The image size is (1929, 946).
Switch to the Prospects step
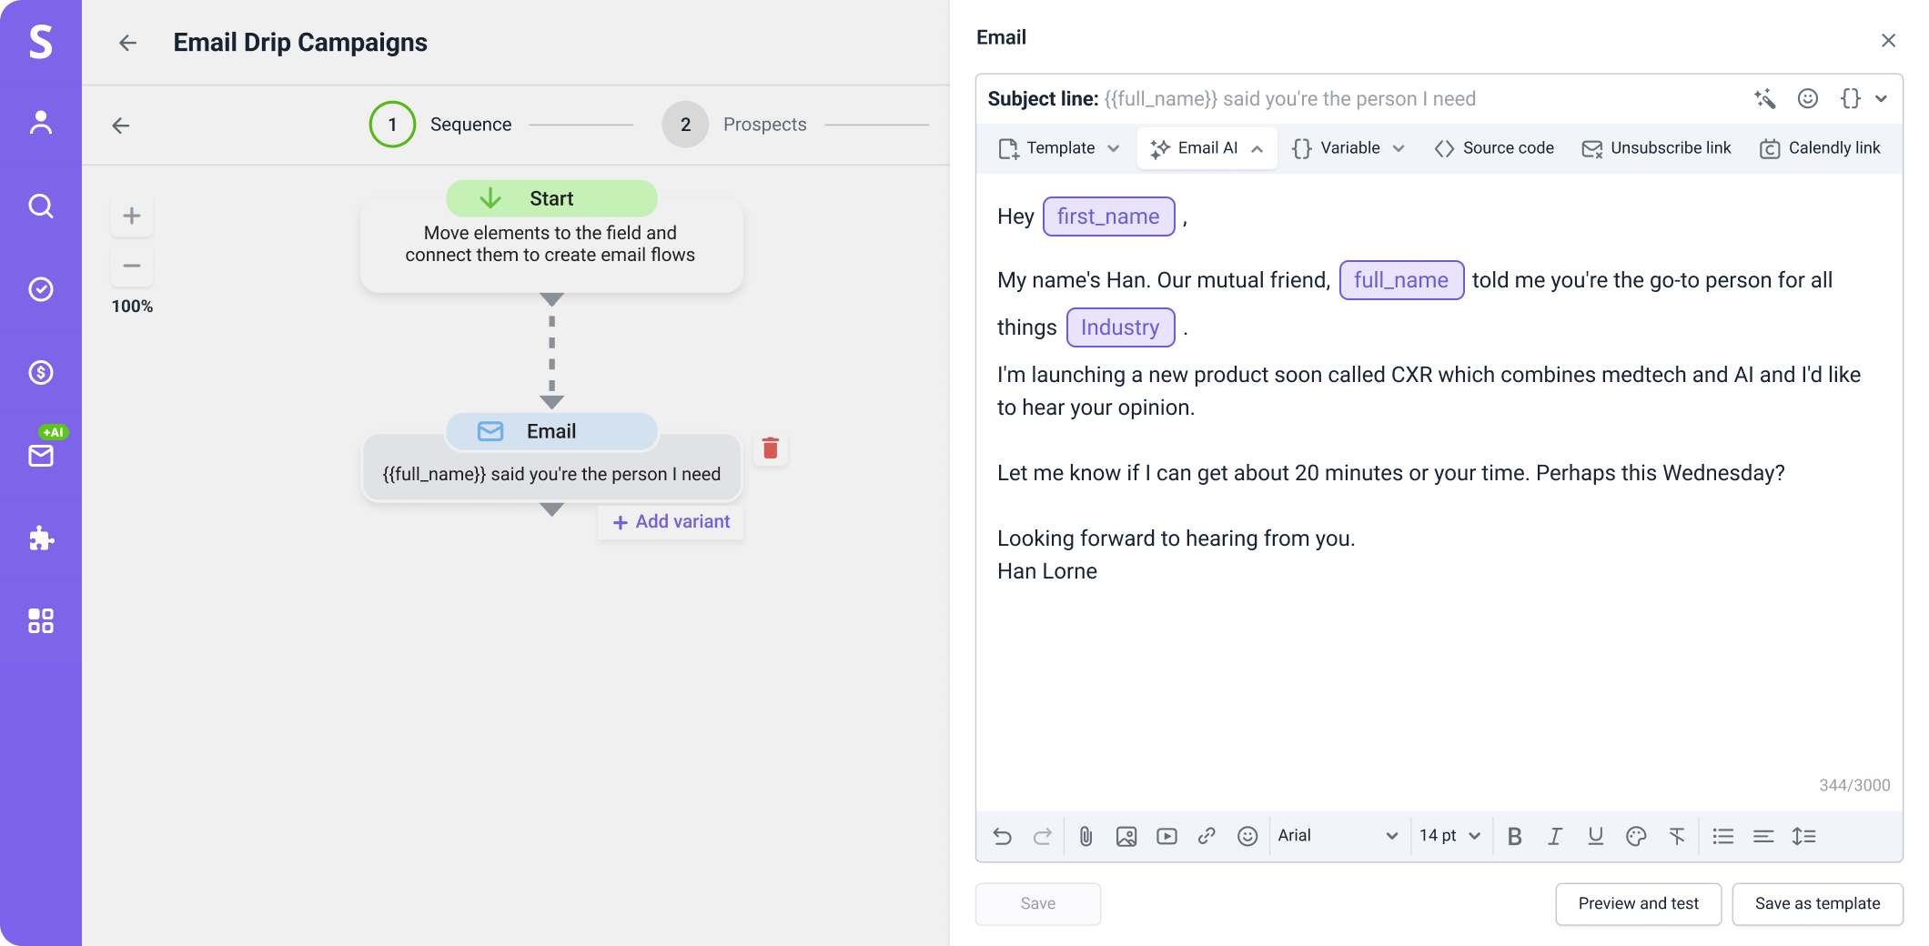(x=764, y=124)
